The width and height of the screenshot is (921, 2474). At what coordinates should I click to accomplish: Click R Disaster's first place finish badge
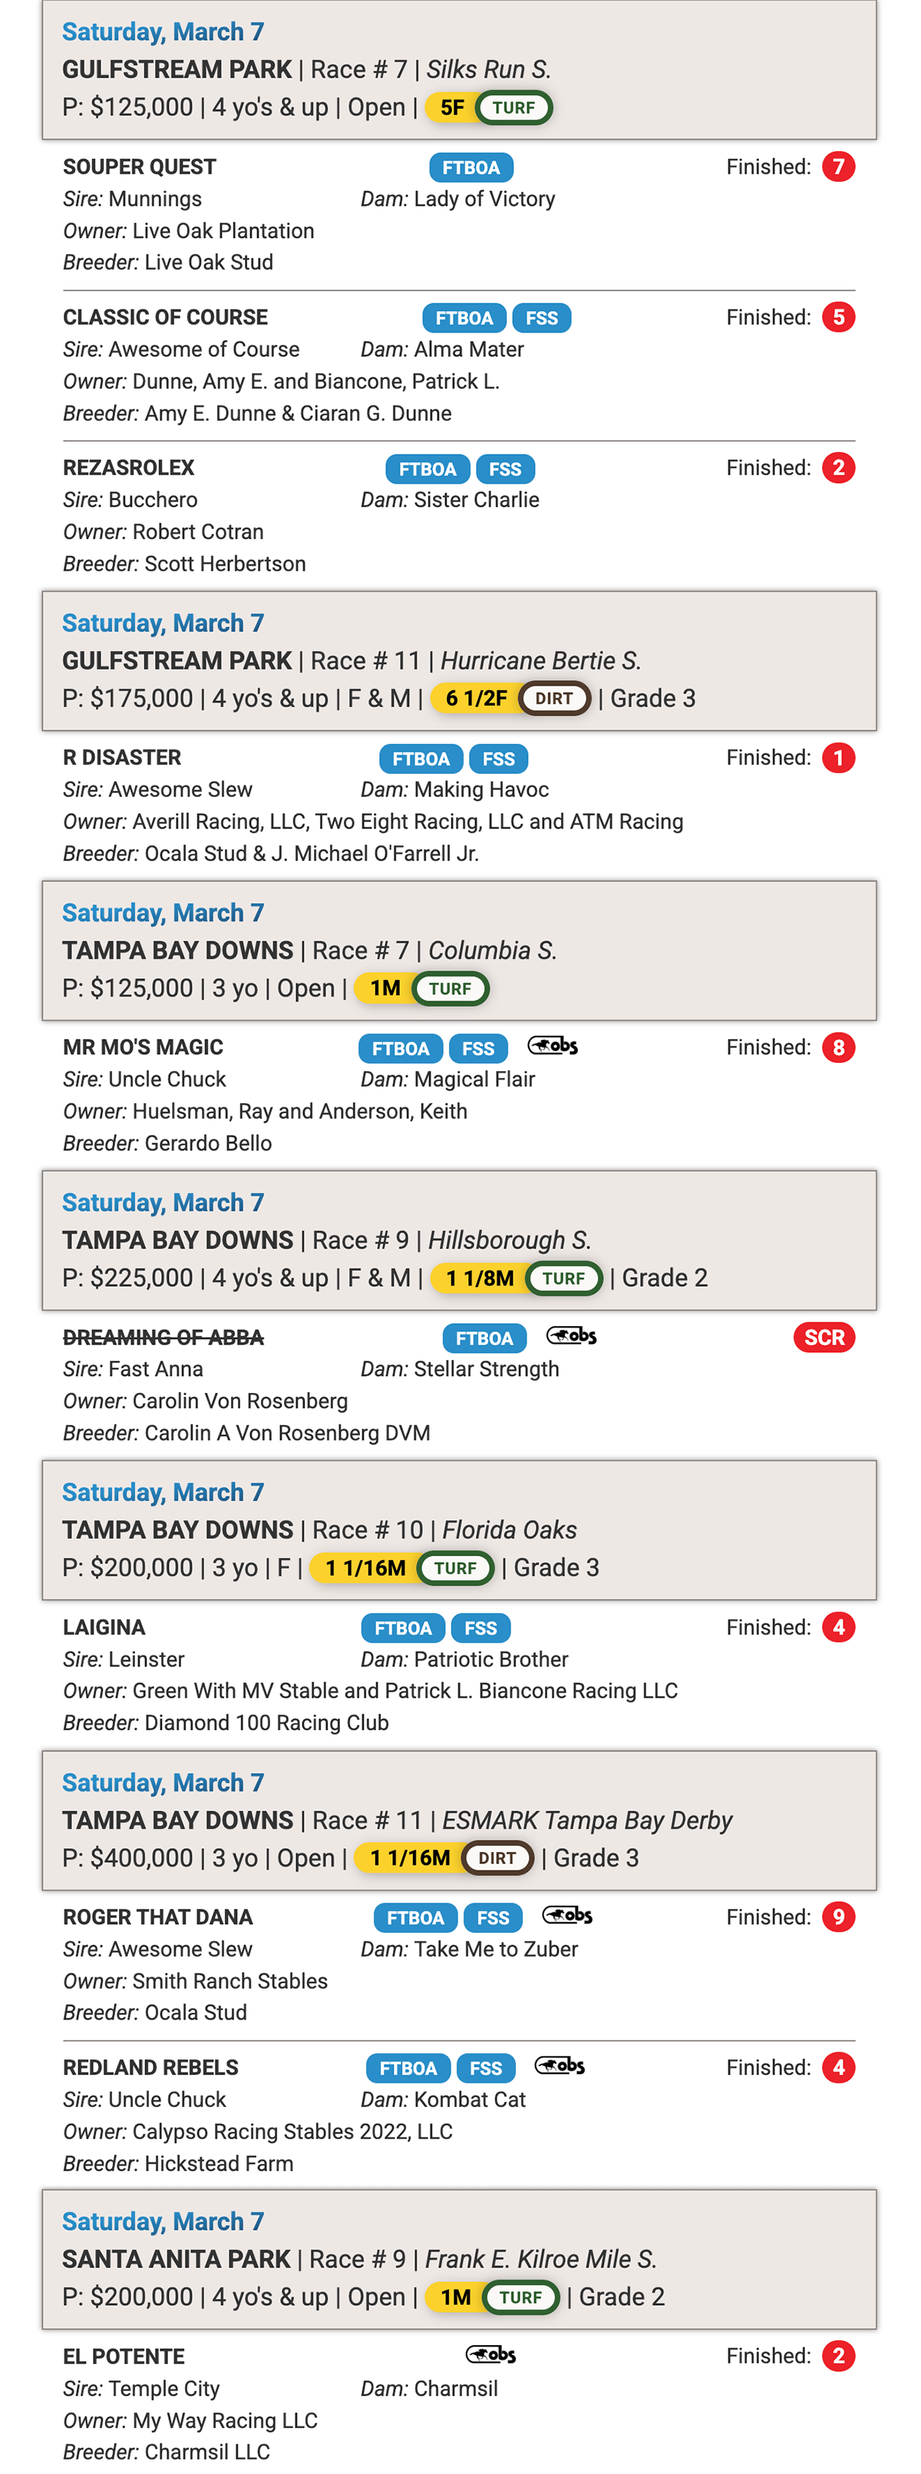tap(838, 758)
